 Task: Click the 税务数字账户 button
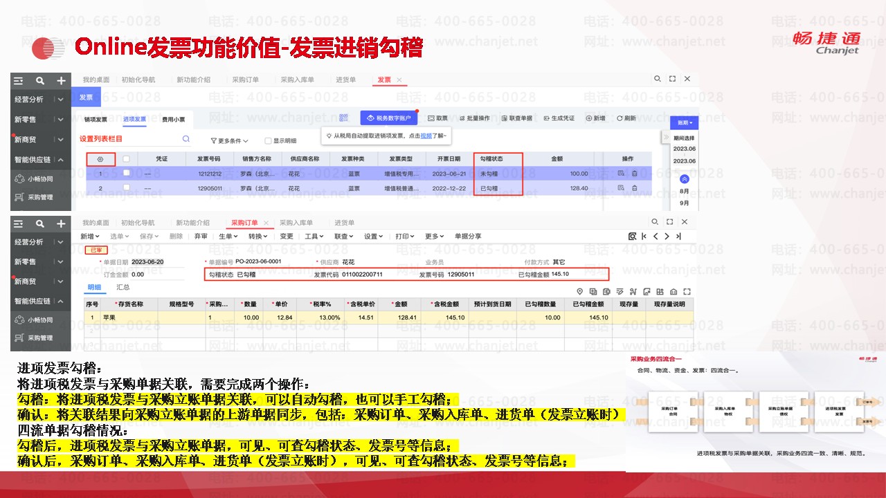(x=389, y=118)
